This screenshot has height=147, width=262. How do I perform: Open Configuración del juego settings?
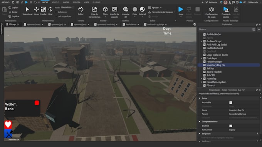212,12
